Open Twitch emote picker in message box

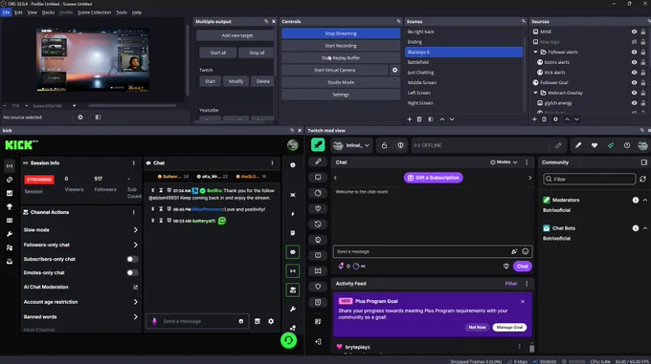tap(526, 251)
